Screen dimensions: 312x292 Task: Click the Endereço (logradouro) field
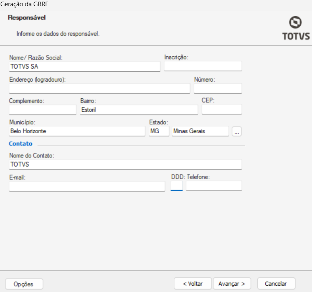99,88
